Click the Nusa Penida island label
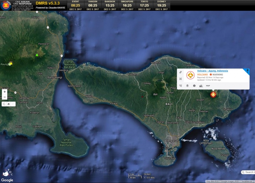Viewport: 255px width, 183px height. [x=218, y=149]
